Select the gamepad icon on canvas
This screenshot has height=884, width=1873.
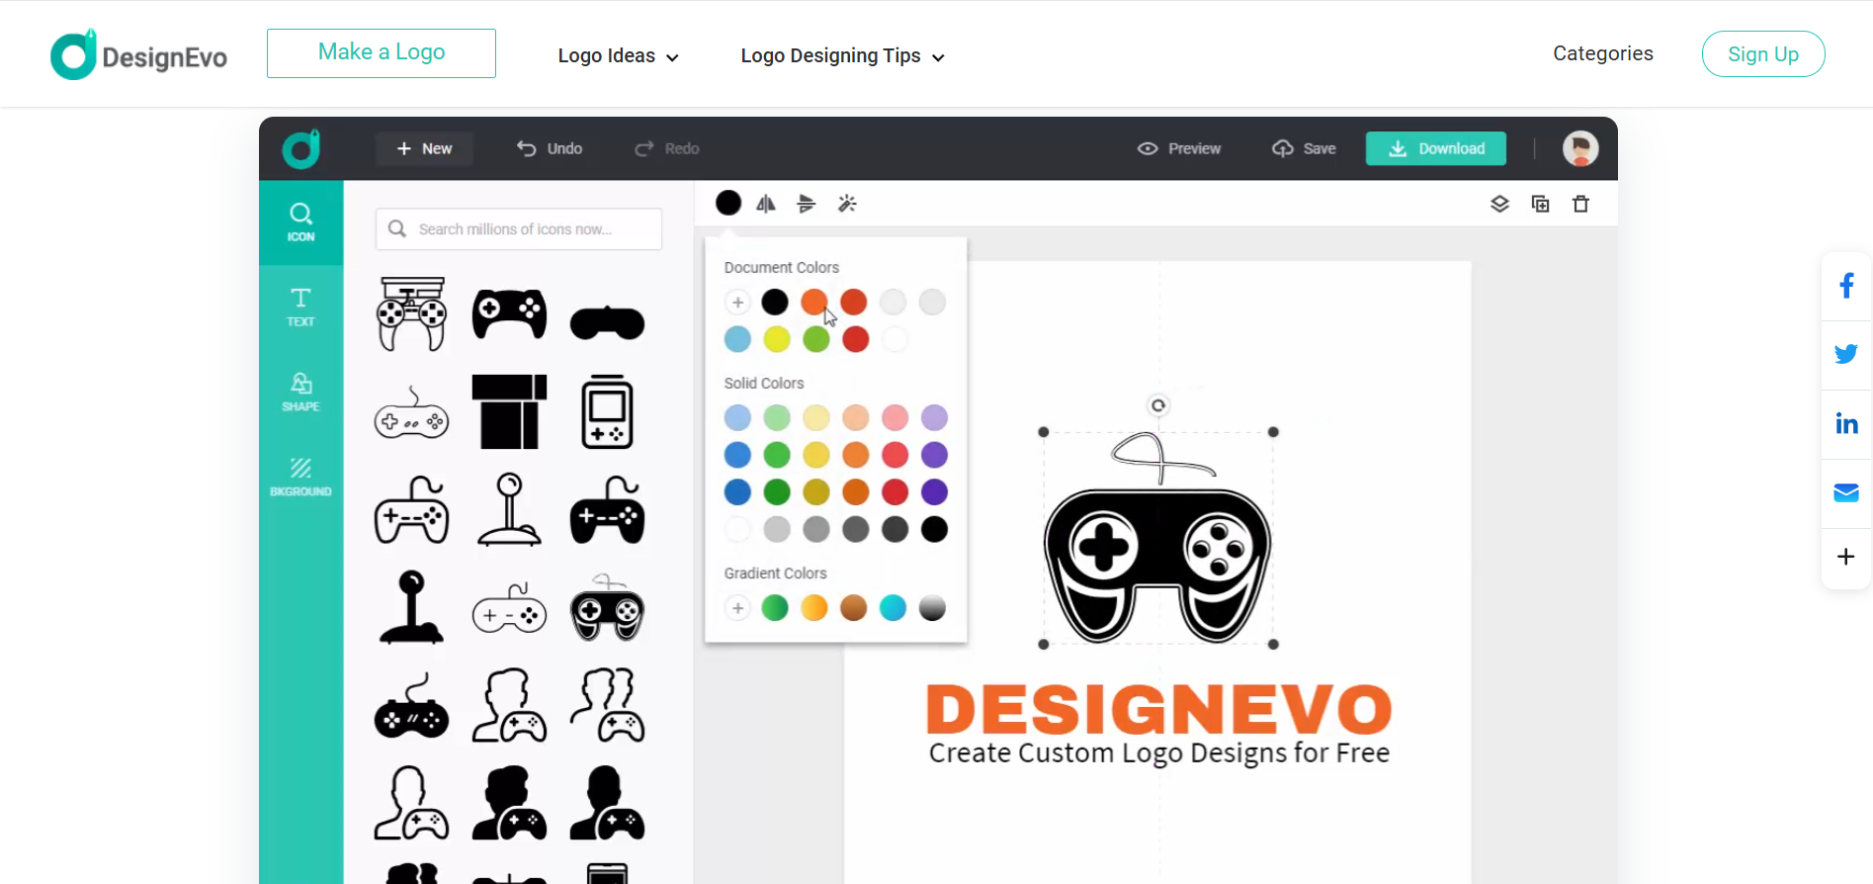click(x=1158, y=539)
